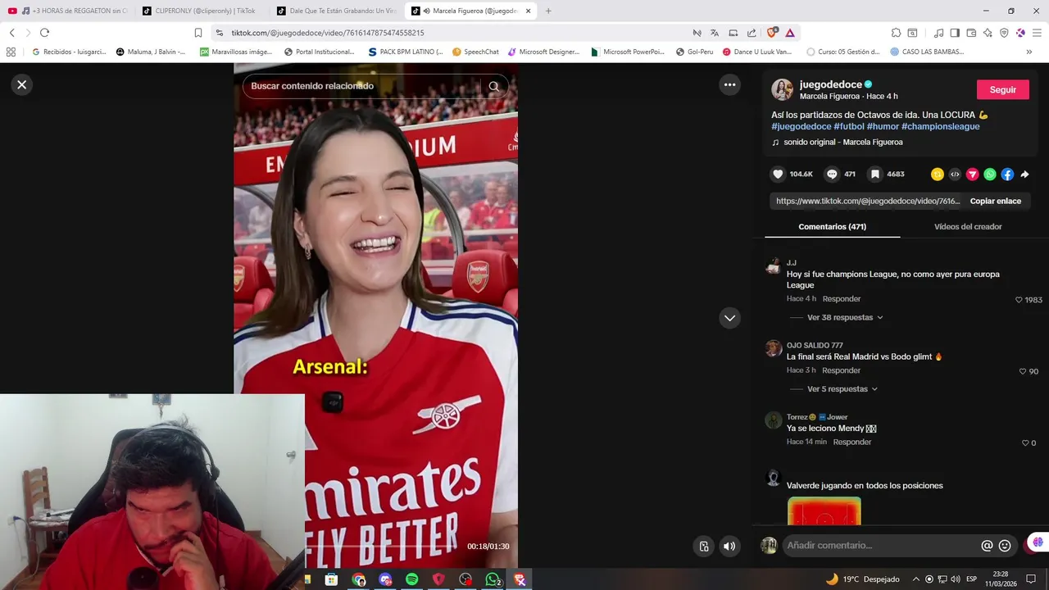Close the TikTok video viewer with the X
This screenshot has height=590, width=1049.
click(22, 84)
